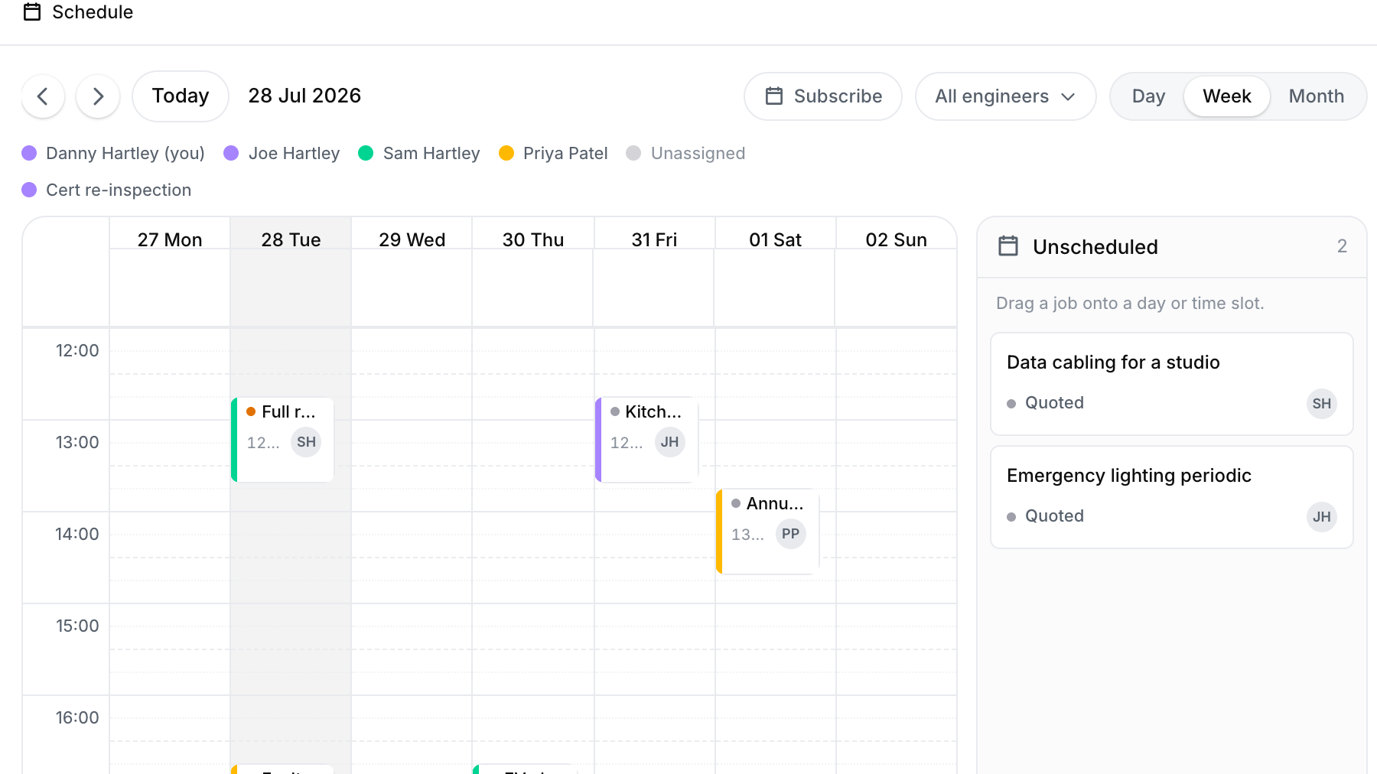1377x774 pixels.
Task: Go to the next week
Action: 98,96
